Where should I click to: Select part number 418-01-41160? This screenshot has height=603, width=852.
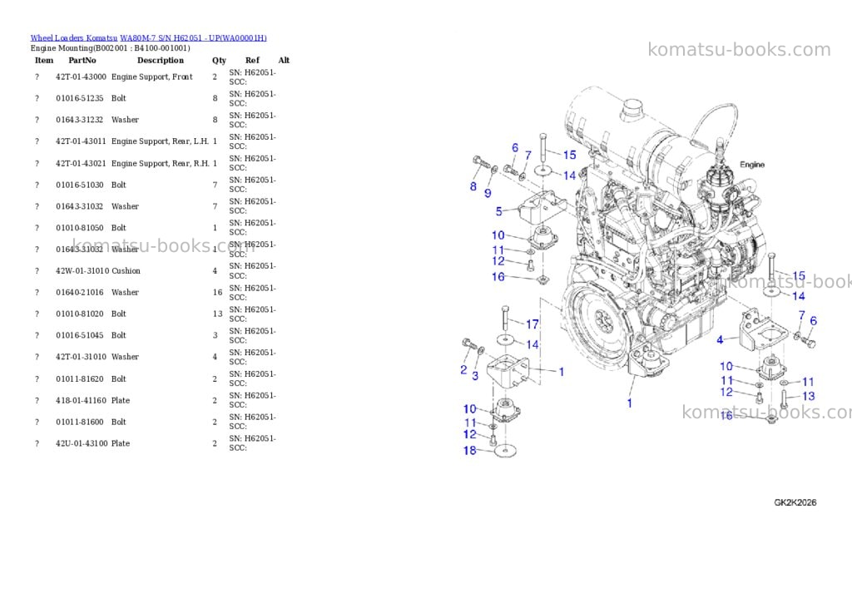point(81,401)
